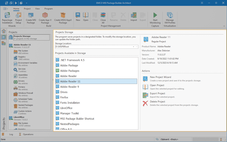Image resolution: width=227 pixels, height=142 pixels.
Task: Click Create App-V Package
Action: pos(45,18)
